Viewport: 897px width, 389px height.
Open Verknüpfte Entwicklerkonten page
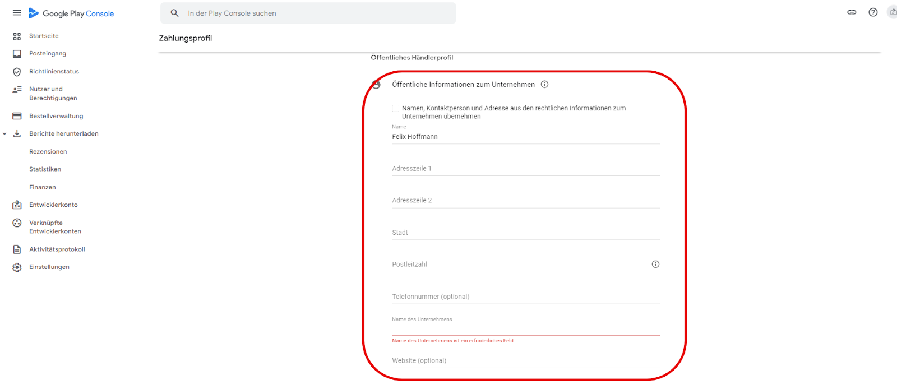pyautogui.click(x=55, y=227)
